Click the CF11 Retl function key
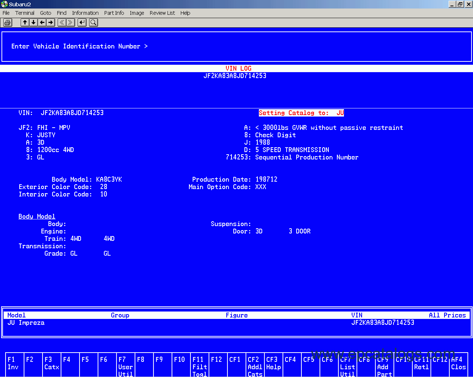The height and width of the screenshot is (377, 473). (422, 365)
